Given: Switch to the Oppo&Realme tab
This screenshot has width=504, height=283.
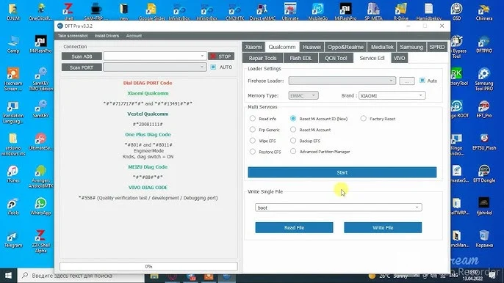Looking at the screenshot, I should coord(345,47).
